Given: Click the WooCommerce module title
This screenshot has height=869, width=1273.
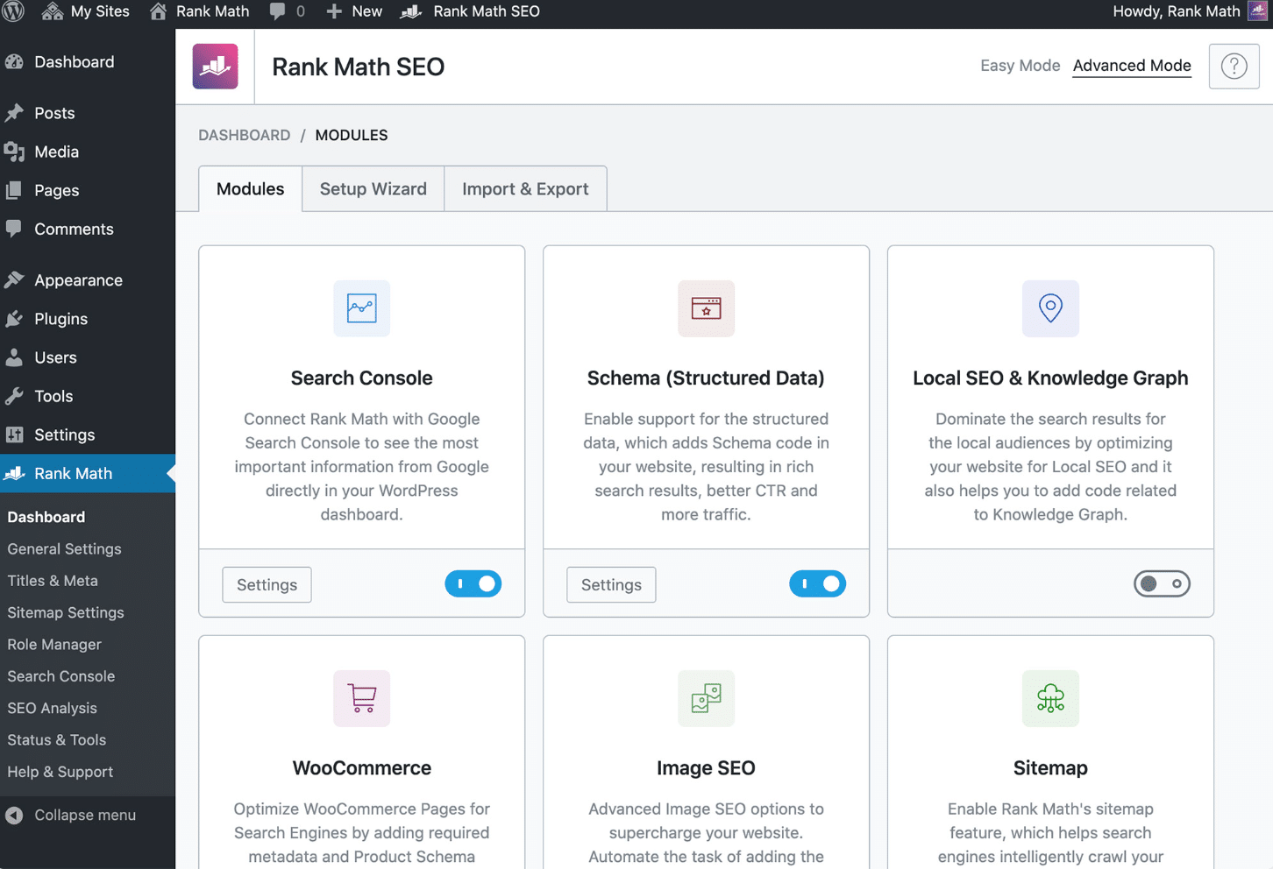Looking at the screenshot, I should pyautogui.click(x=362, y=768).
